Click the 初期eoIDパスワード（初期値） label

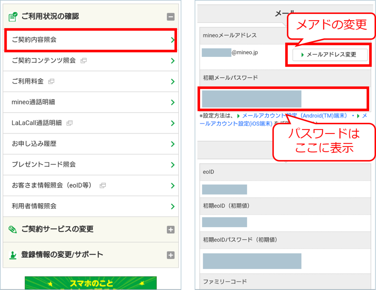pos(240,240)
